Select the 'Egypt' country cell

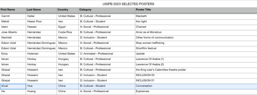68,27
